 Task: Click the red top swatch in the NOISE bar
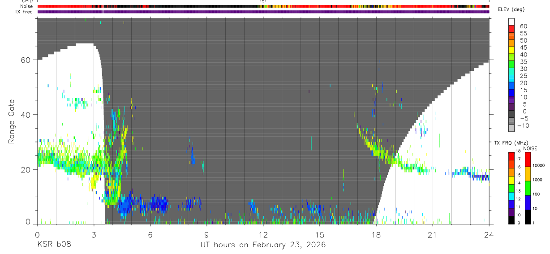(x=528, y=159)
